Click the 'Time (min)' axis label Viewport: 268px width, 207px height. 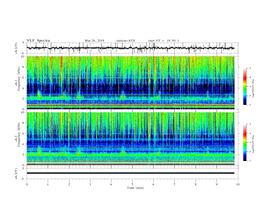coord(135,188)
